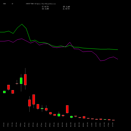Click the green candle above 01 Feb
The height and width of the screenshot is (131, 131).
coord(59,115)
